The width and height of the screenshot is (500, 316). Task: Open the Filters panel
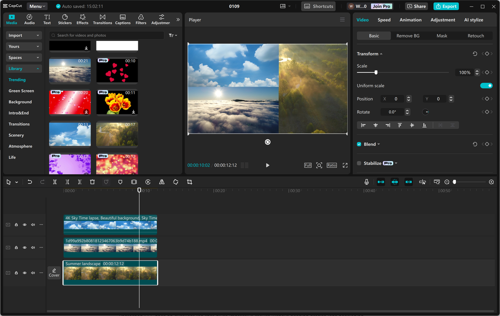pyautogui.click(x=141, y=19)
